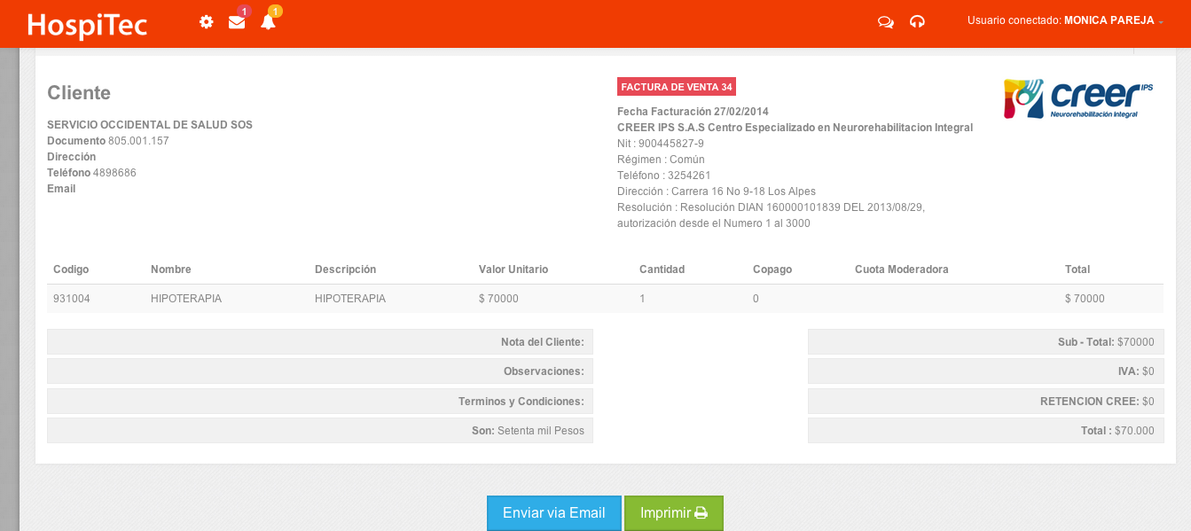Expand the MONICA PAREJA user dropdown
Screen dimensions: 1191x531
(1109, 20)
